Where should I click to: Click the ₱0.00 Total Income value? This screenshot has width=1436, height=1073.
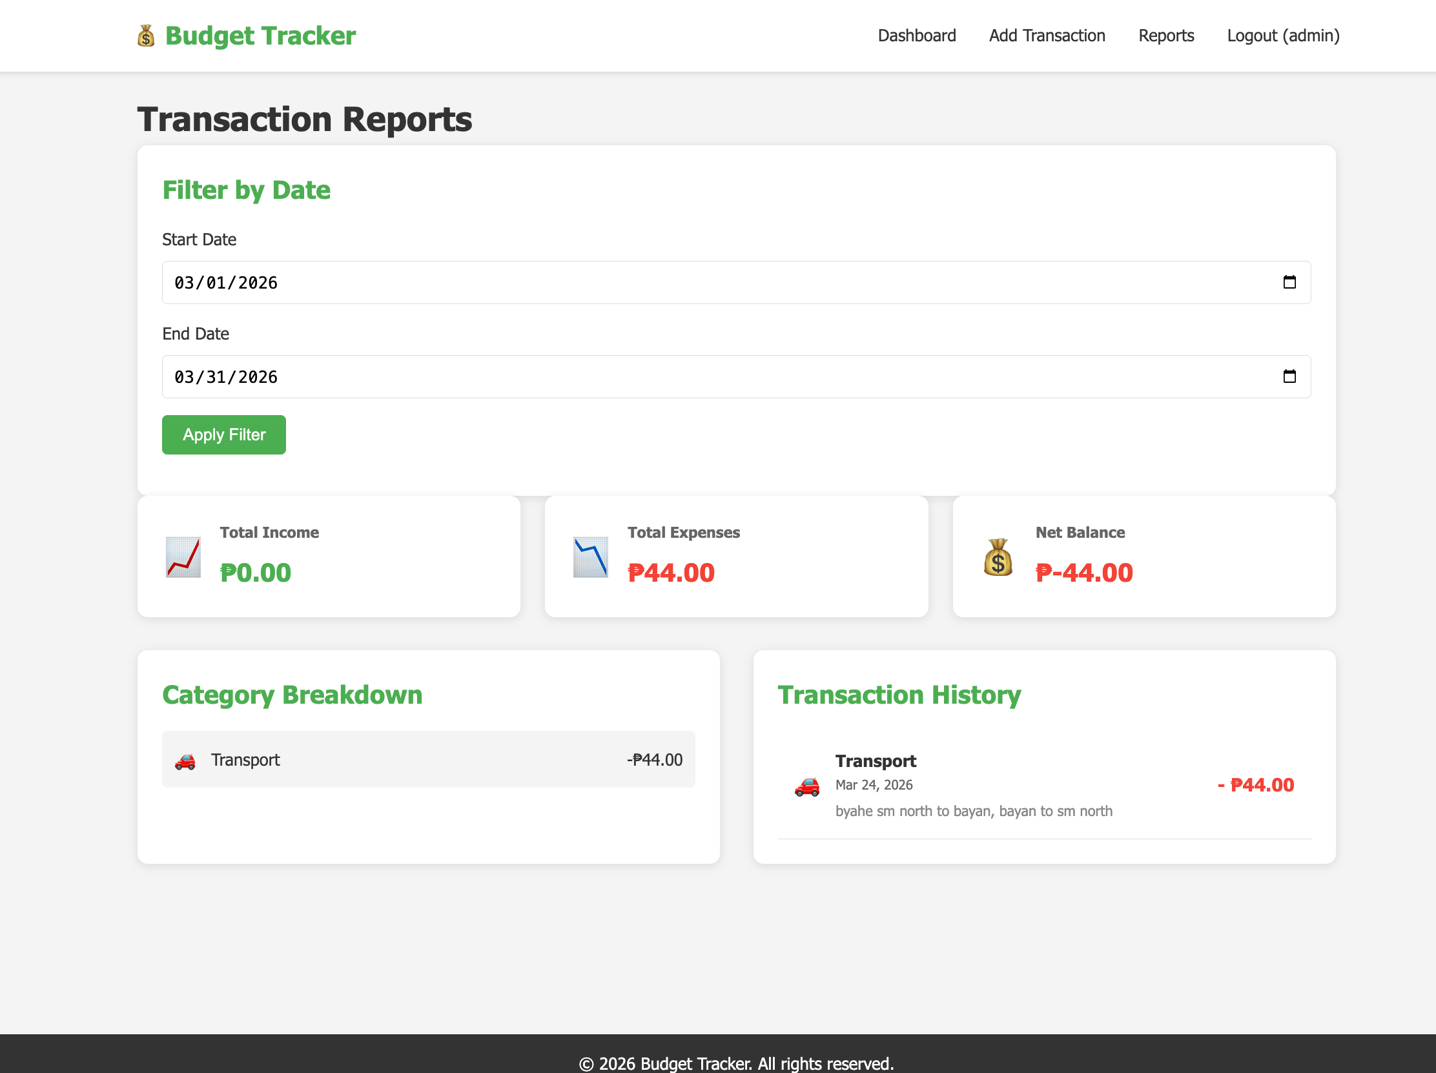coord(255,573)
